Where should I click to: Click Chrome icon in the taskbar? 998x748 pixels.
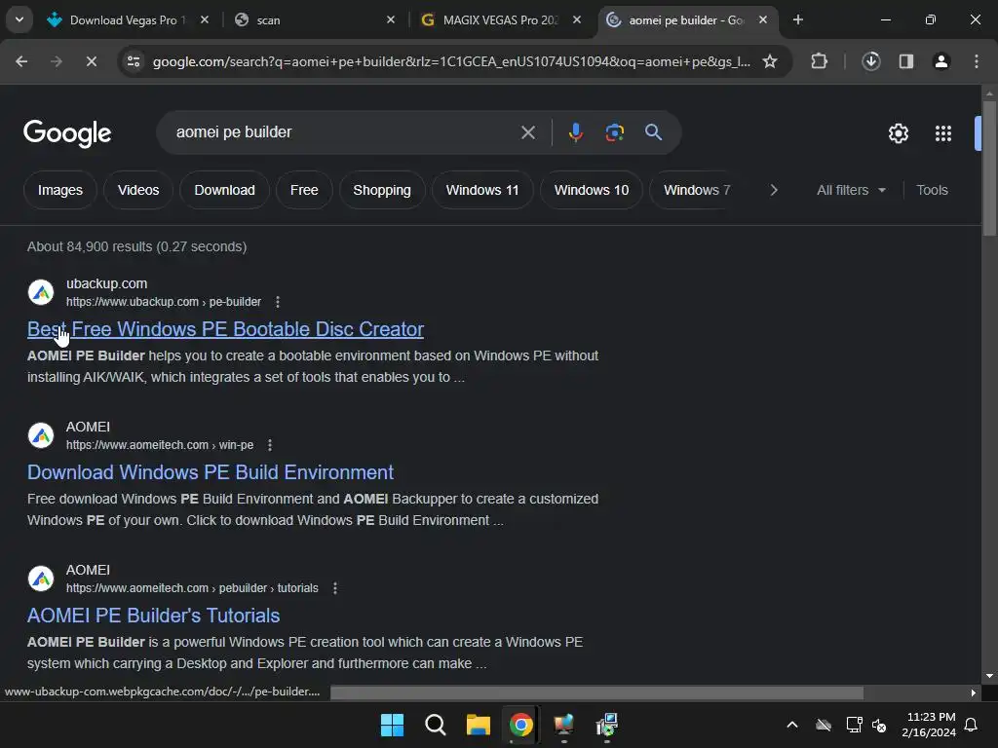click(520, 725)
